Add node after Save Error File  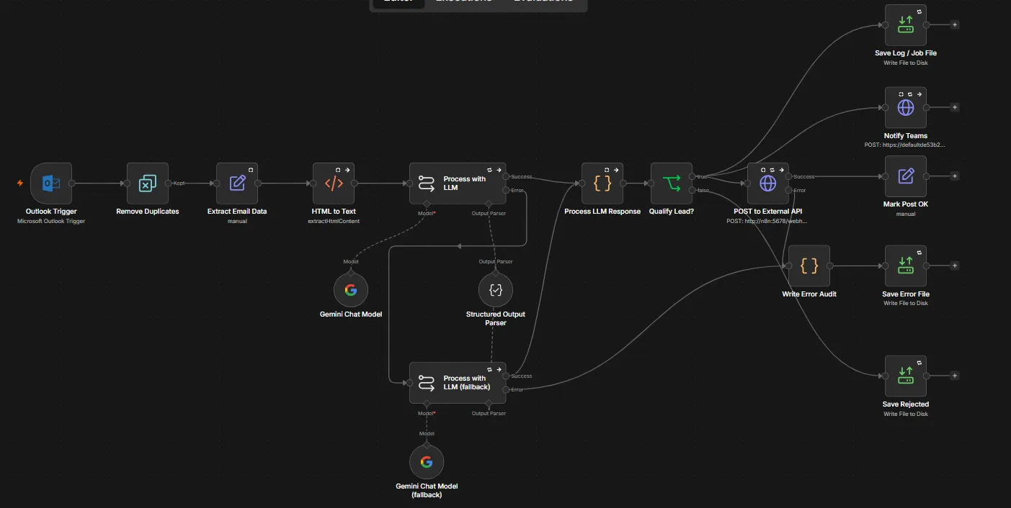coord(955,266)
